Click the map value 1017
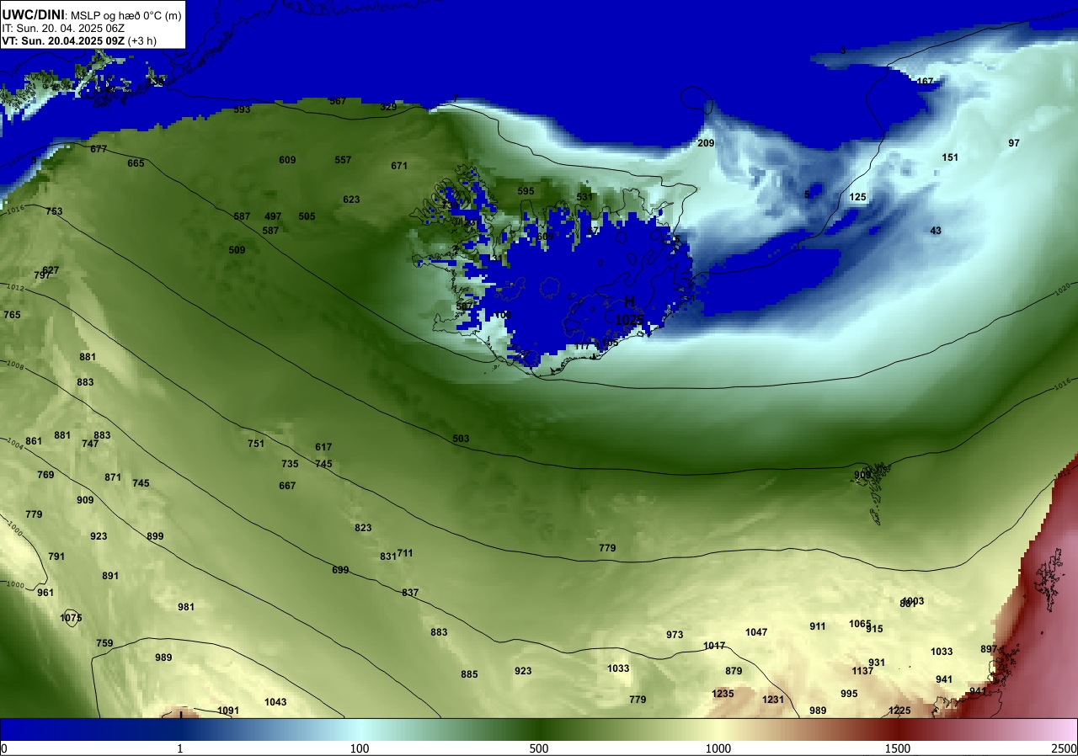This screenshot has width=1078, height=756. coord(714,646)
